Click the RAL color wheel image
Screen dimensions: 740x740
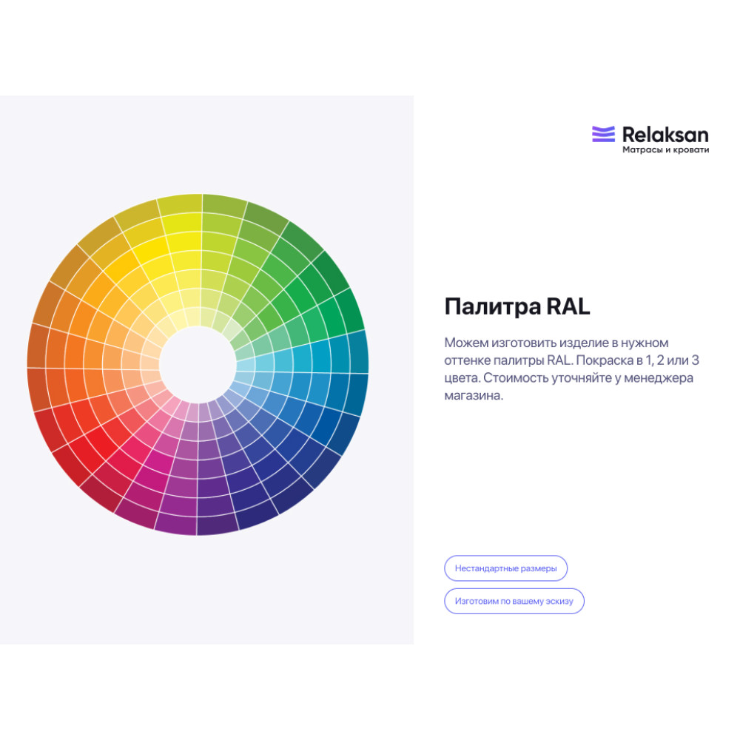tap(198, 364)
